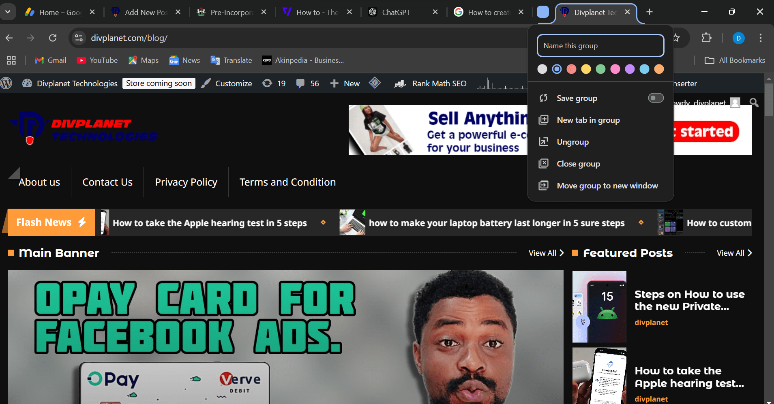Viewport: 774px width, 404px height.
Task: Switch to the ChatGPT tab
Action: tap(395, 12)
